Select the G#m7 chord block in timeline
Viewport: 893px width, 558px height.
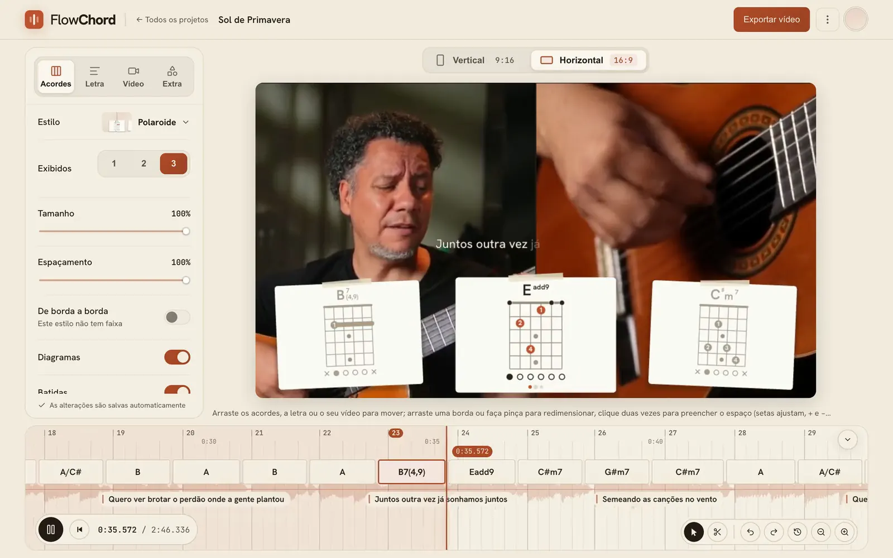[617, 472]
